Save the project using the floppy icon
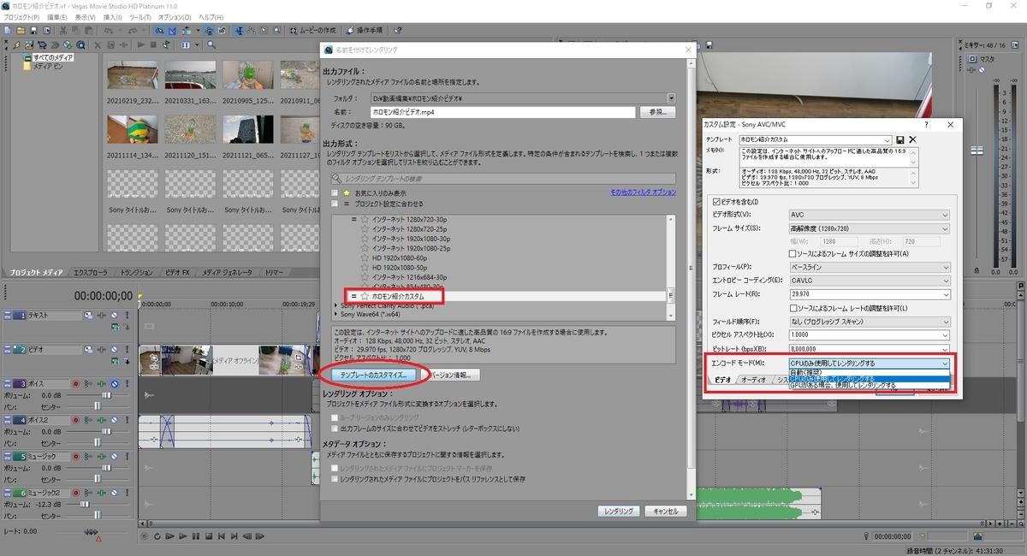1027x556 pixels. click(34, 30)
